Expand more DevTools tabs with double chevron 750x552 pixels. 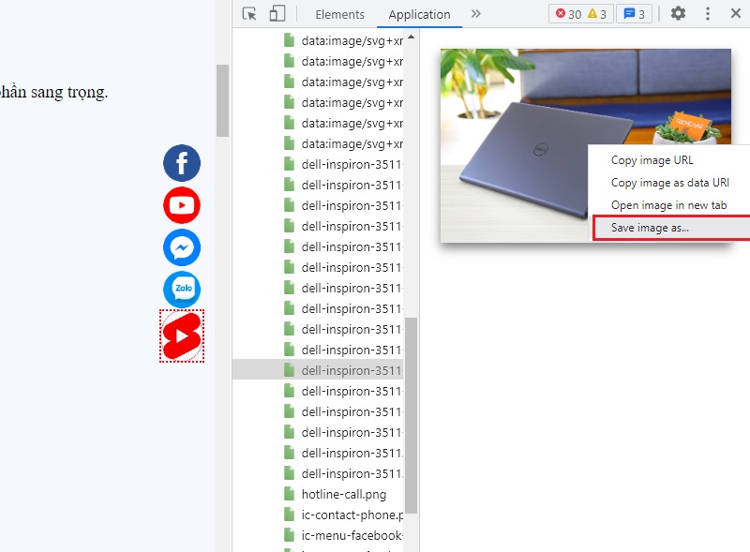click(475, 14)
